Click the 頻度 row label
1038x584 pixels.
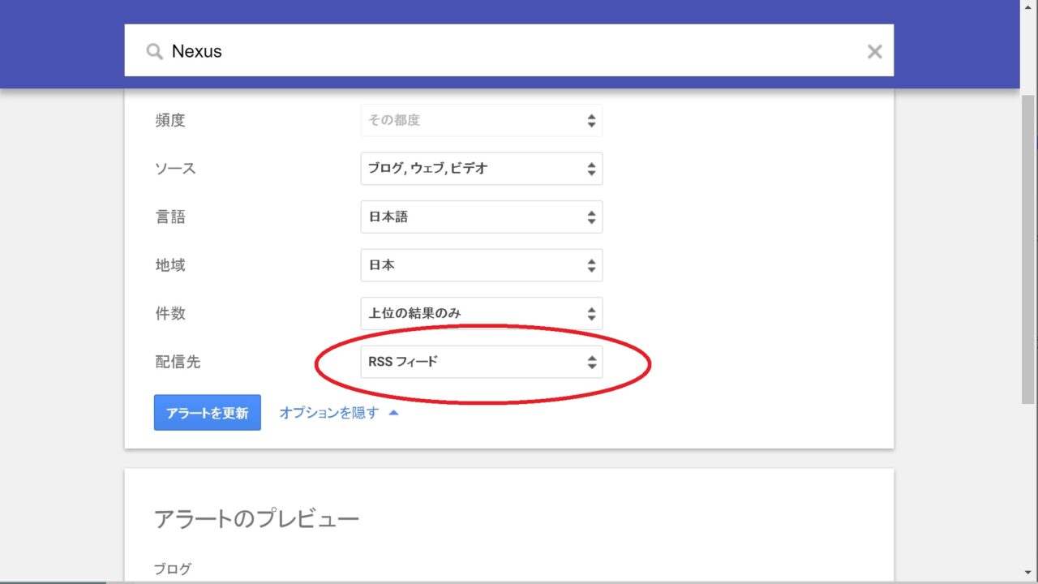(170, 120)
